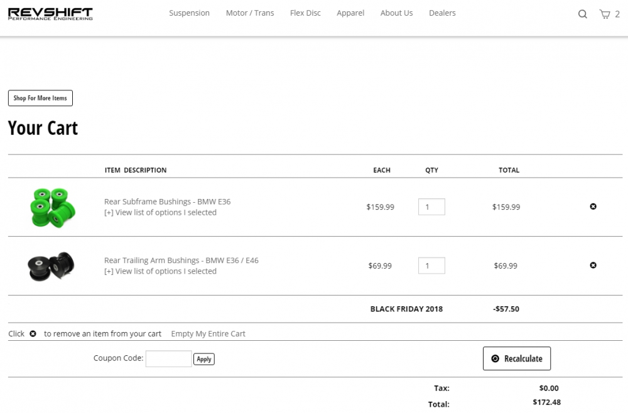
Task: Click the Recalculate button
Action: [x=517, y=358]
